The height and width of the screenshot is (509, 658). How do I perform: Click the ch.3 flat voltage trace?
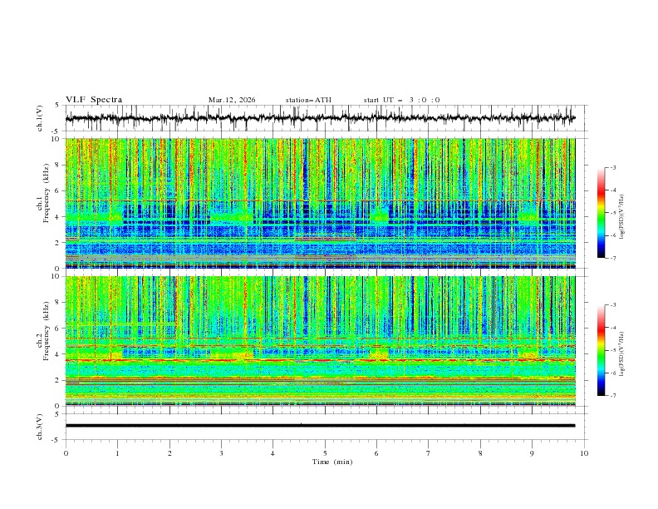[x=320, y=426]
